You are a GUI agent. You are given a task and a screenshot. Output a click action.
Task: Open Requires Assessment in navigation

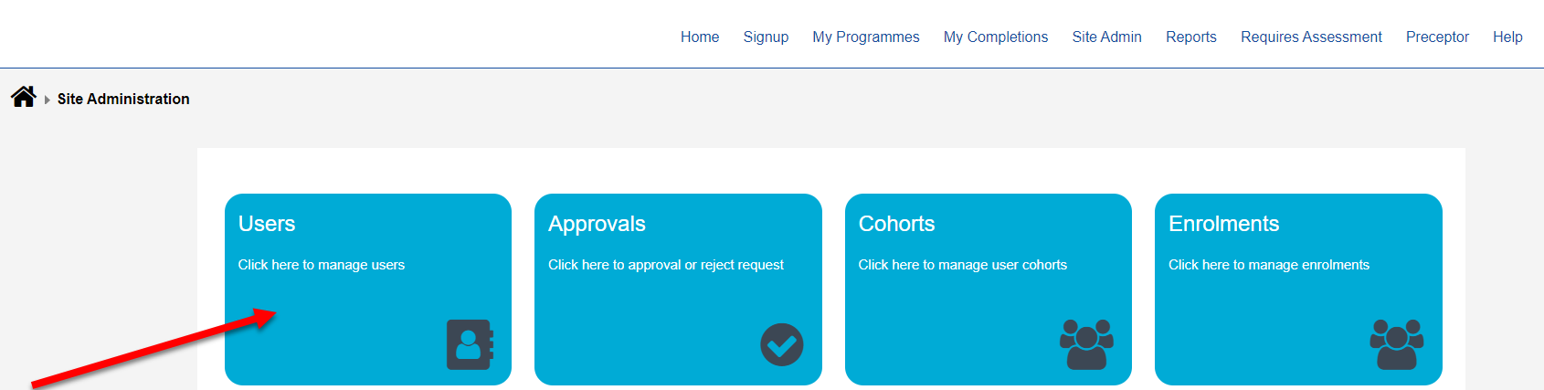pos(1311,37)
